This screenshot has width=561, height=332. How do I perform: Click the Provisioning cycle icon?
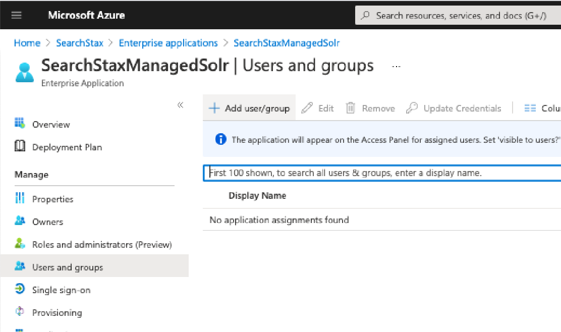(20, 312)
